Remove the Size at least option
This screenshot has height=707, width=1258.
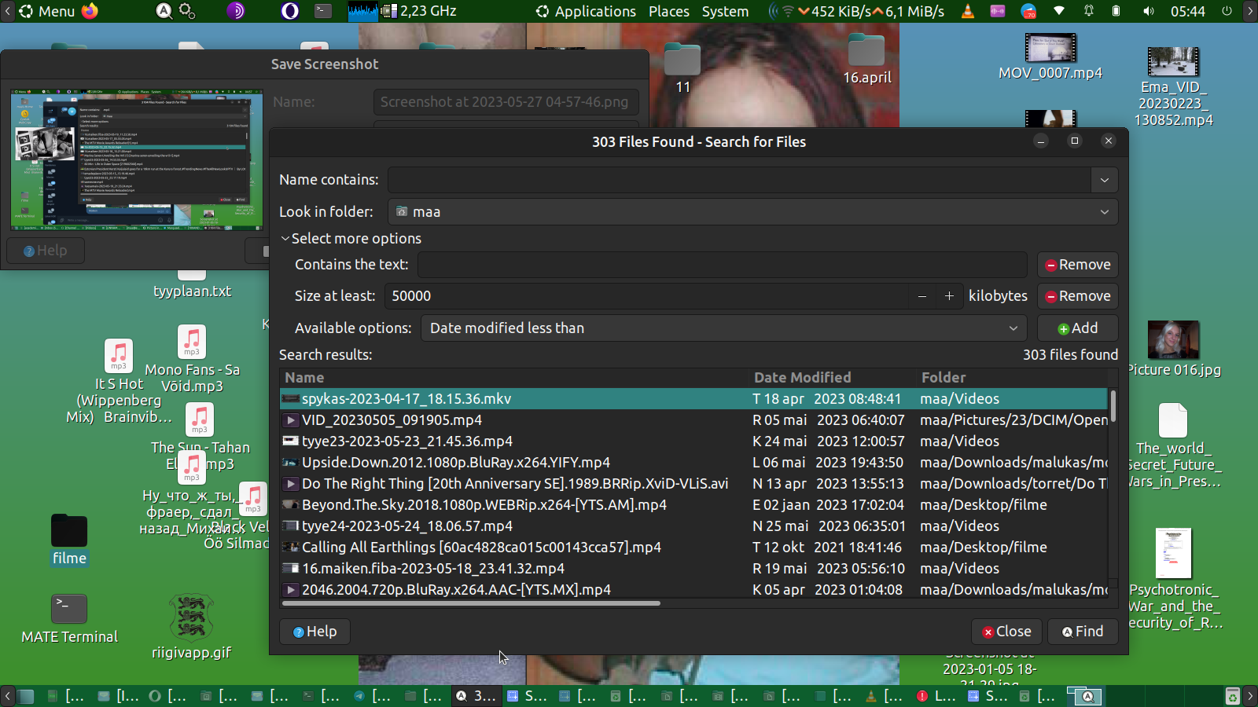pyautogui.click(x=1077, y=296)
